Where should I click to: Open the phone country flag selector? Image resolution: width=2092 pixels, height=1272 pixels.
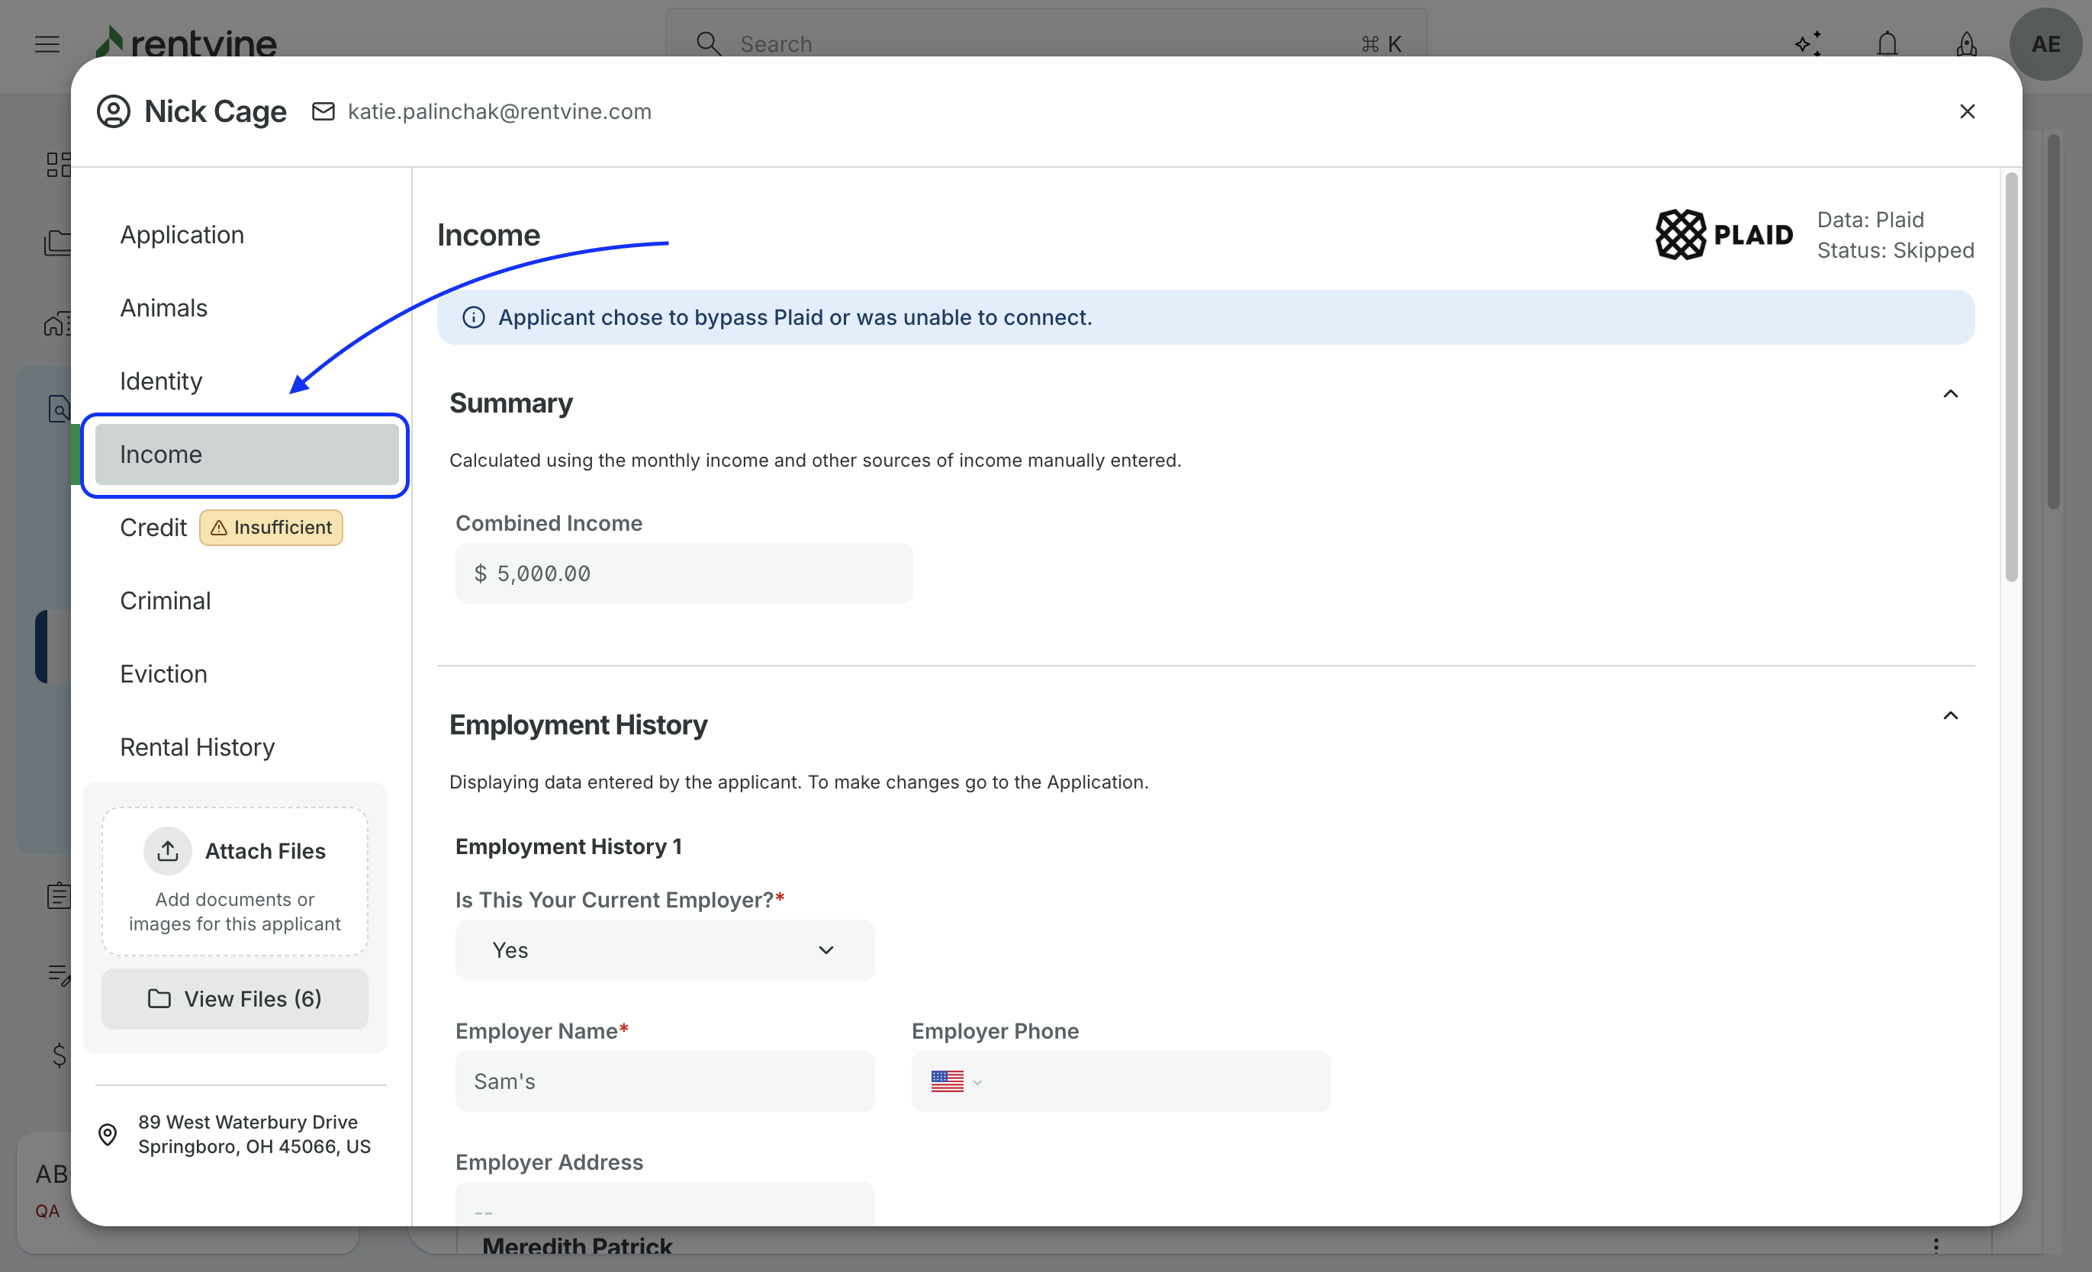coord(955,1081)
